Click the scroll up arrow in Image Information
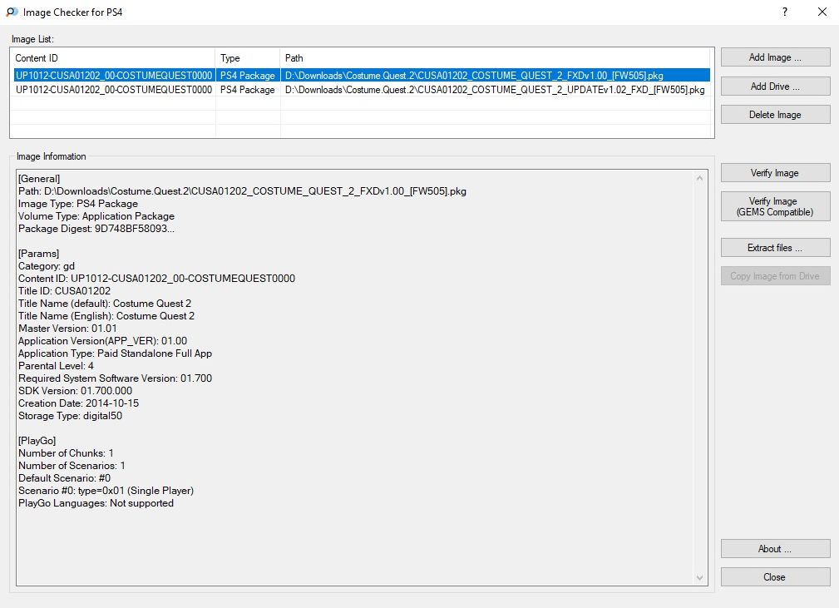Image resolution: width=839 pixels, height=608 pixels. click(699, 178)
